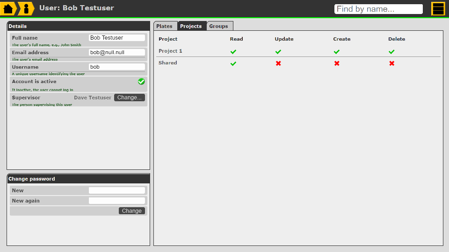Switch to the Plates tab
449x252 pixels.
pyautogui.click(x=165, y=26)
